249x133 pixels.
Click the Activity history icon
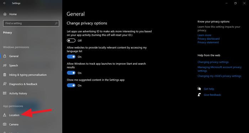pos(5,93)
